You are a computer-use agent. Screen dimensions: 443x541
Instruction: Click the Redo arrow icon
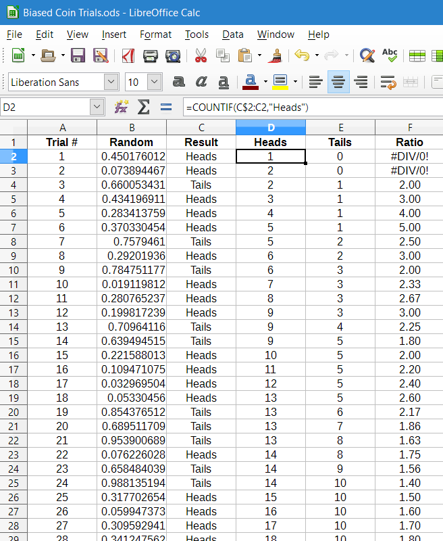point(332,55)
